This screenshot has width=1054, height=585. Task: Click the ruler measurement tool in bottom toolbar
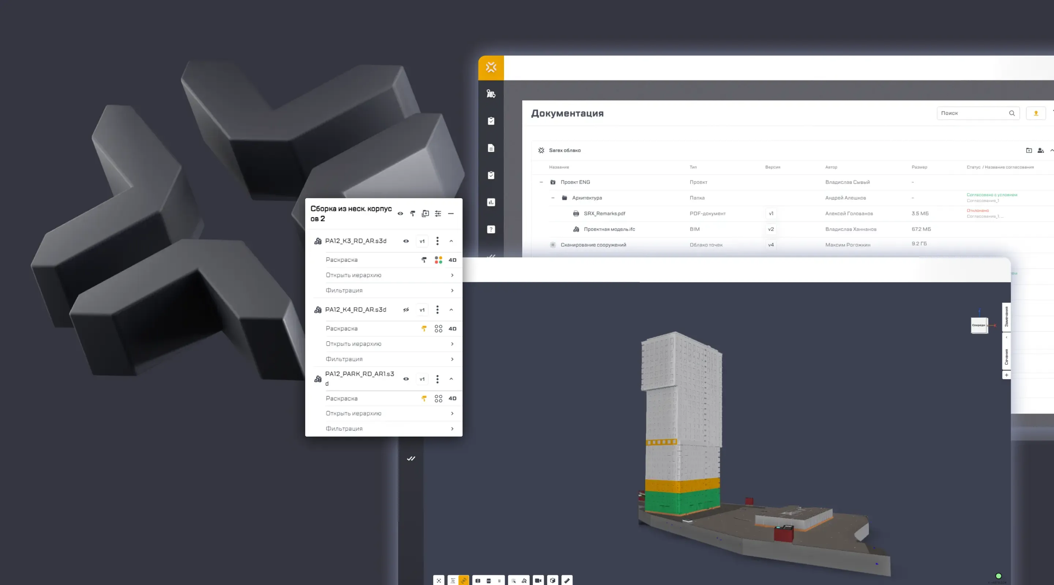point(567,581)
